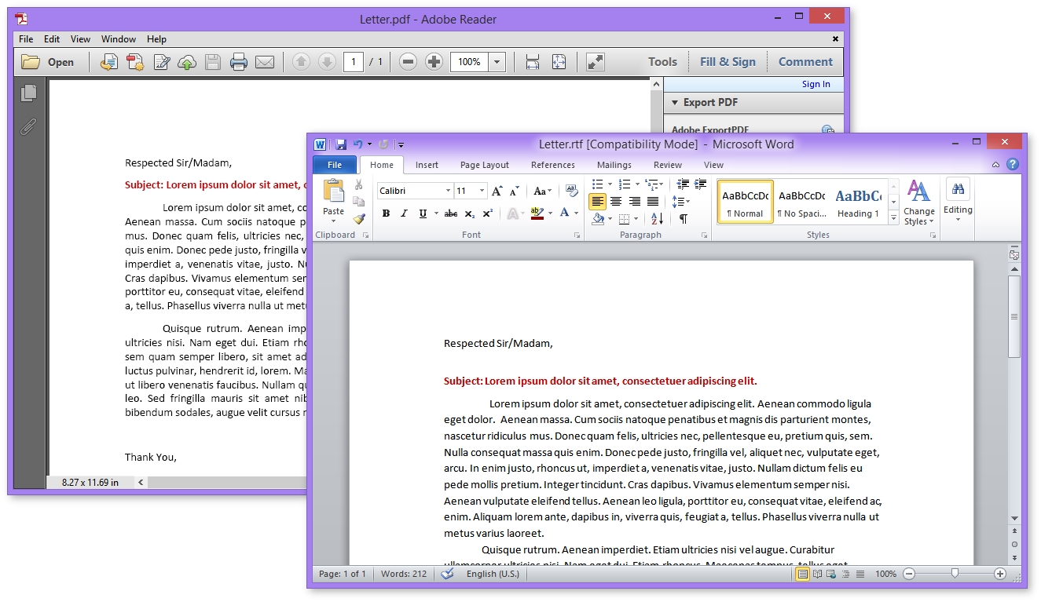Open the Window menu in Adobe Reader
This screenshot has width=1041, height=602.
[x=119, y=38]
